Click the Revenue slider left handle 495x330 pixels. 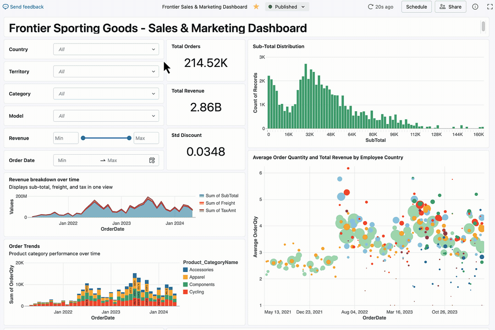(x=83, y=138)
